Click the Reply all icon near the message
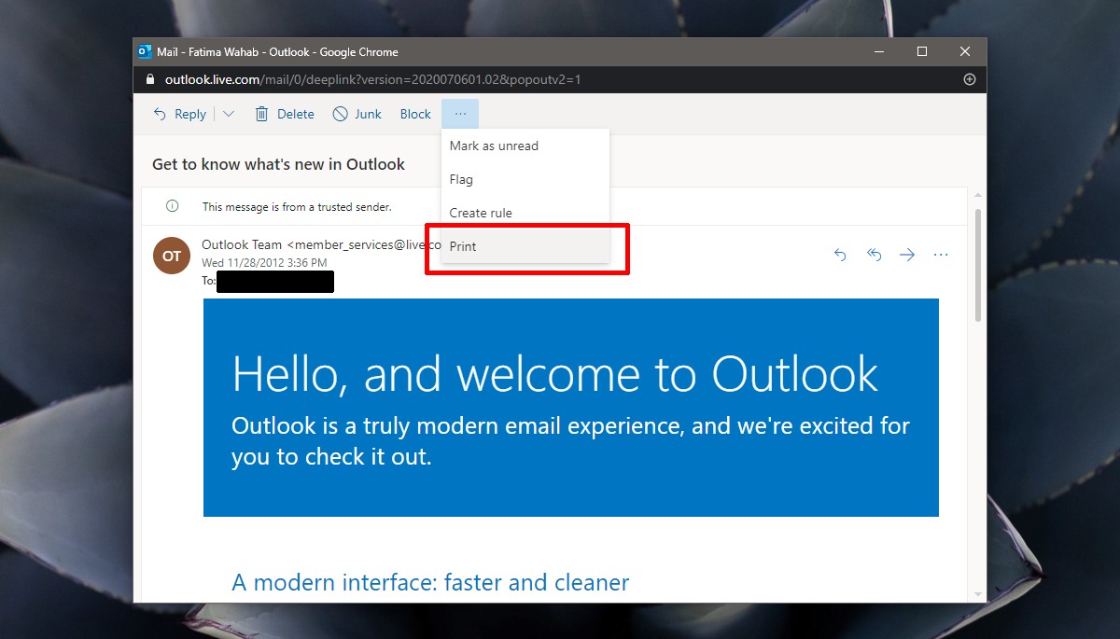Screen dimensions: 1120x639 [874, 254]
